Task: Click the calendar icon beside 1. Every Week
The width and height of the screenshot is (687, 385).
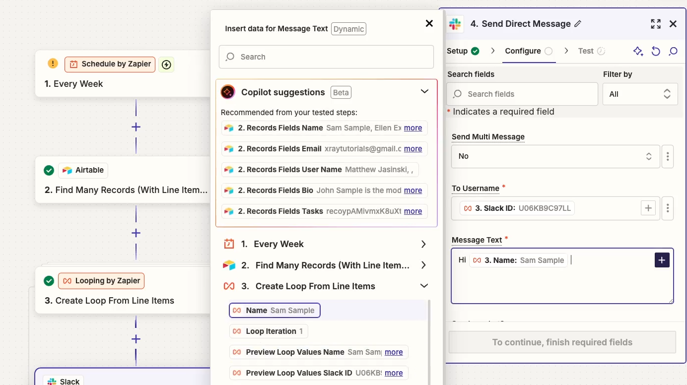Action: coord(229,244)
